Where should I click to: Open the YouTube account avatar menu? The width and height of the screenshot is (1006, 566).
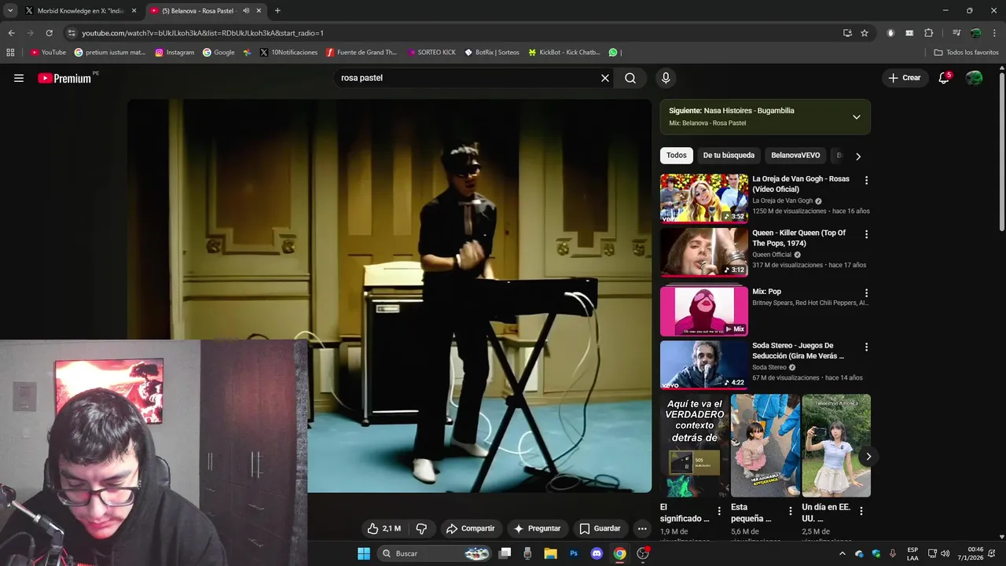[x=974, y=78]
